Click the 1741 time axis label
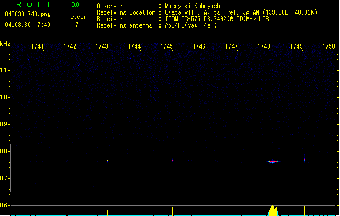This screenshot has width=340, height=216. click(37, 46)
